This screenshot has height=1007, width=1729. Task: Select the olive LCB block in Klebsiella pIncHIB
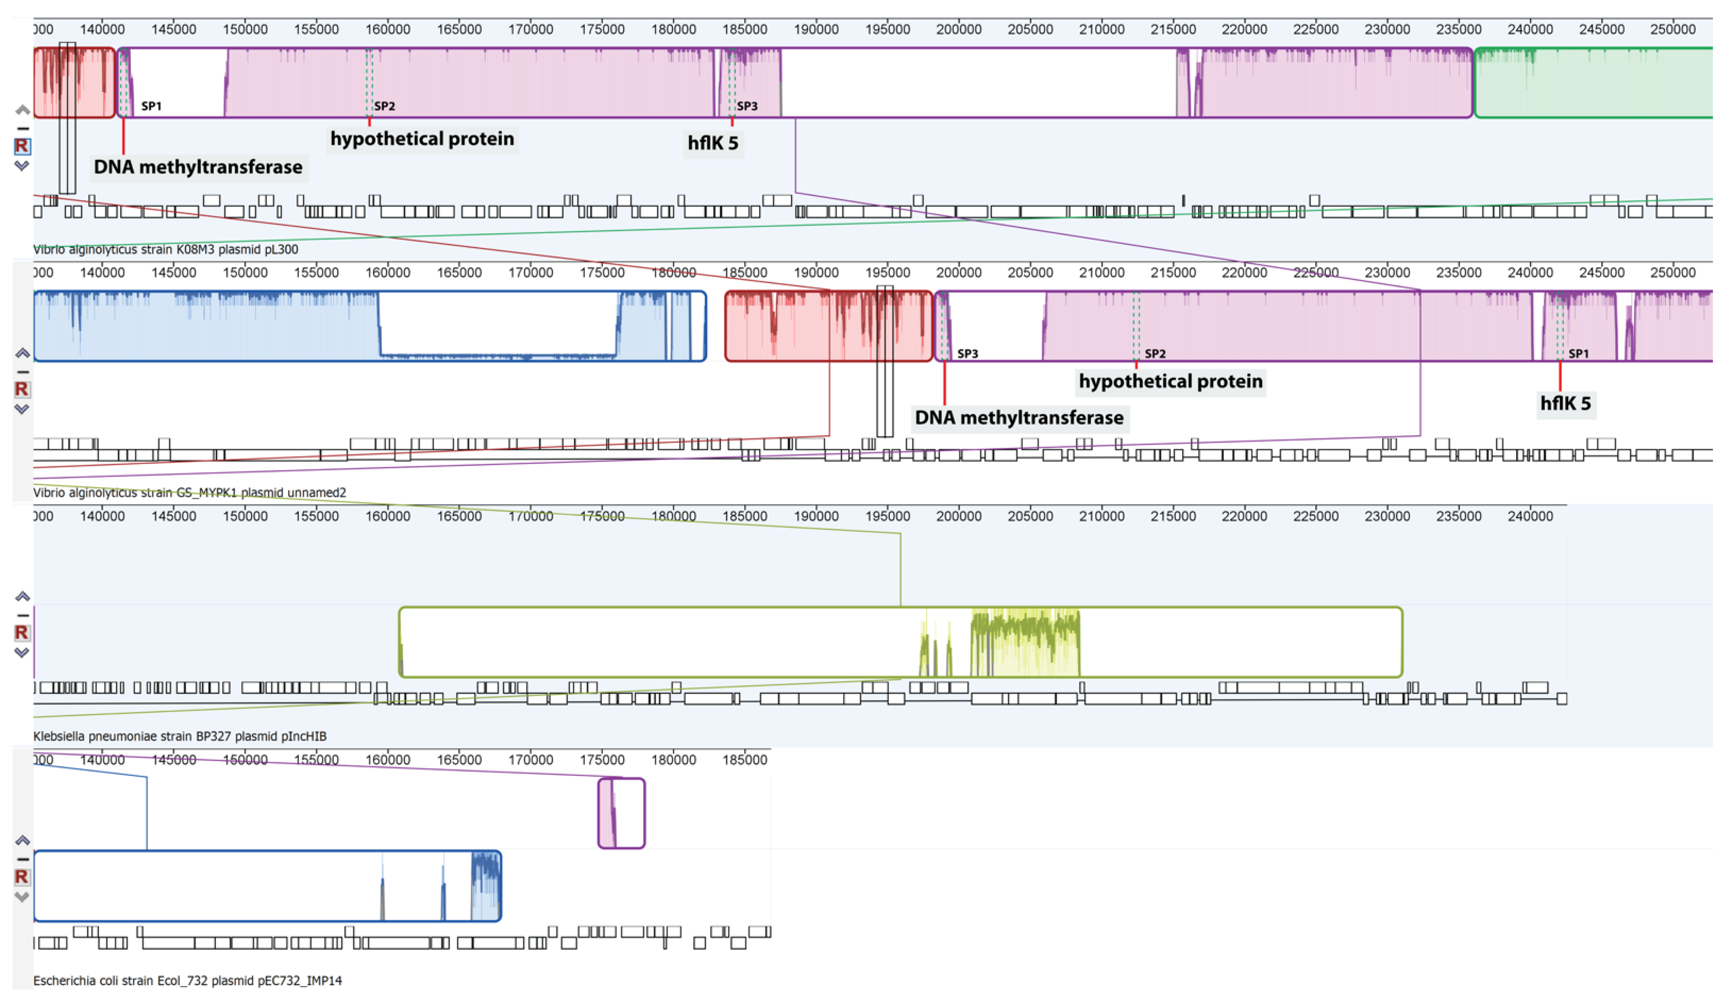coord(900,643)
